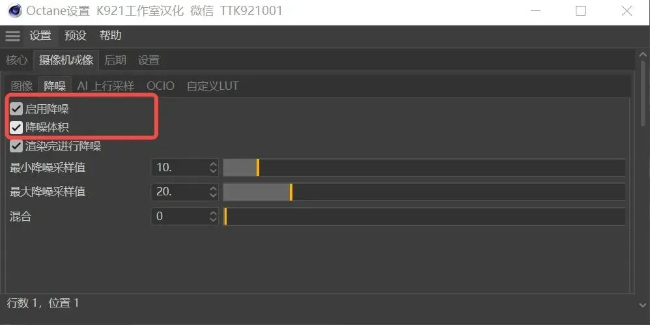The width and height of the screenshot is (650, 325).
Task: Click the Octane logo in title bar
Action: click(13, 11)
